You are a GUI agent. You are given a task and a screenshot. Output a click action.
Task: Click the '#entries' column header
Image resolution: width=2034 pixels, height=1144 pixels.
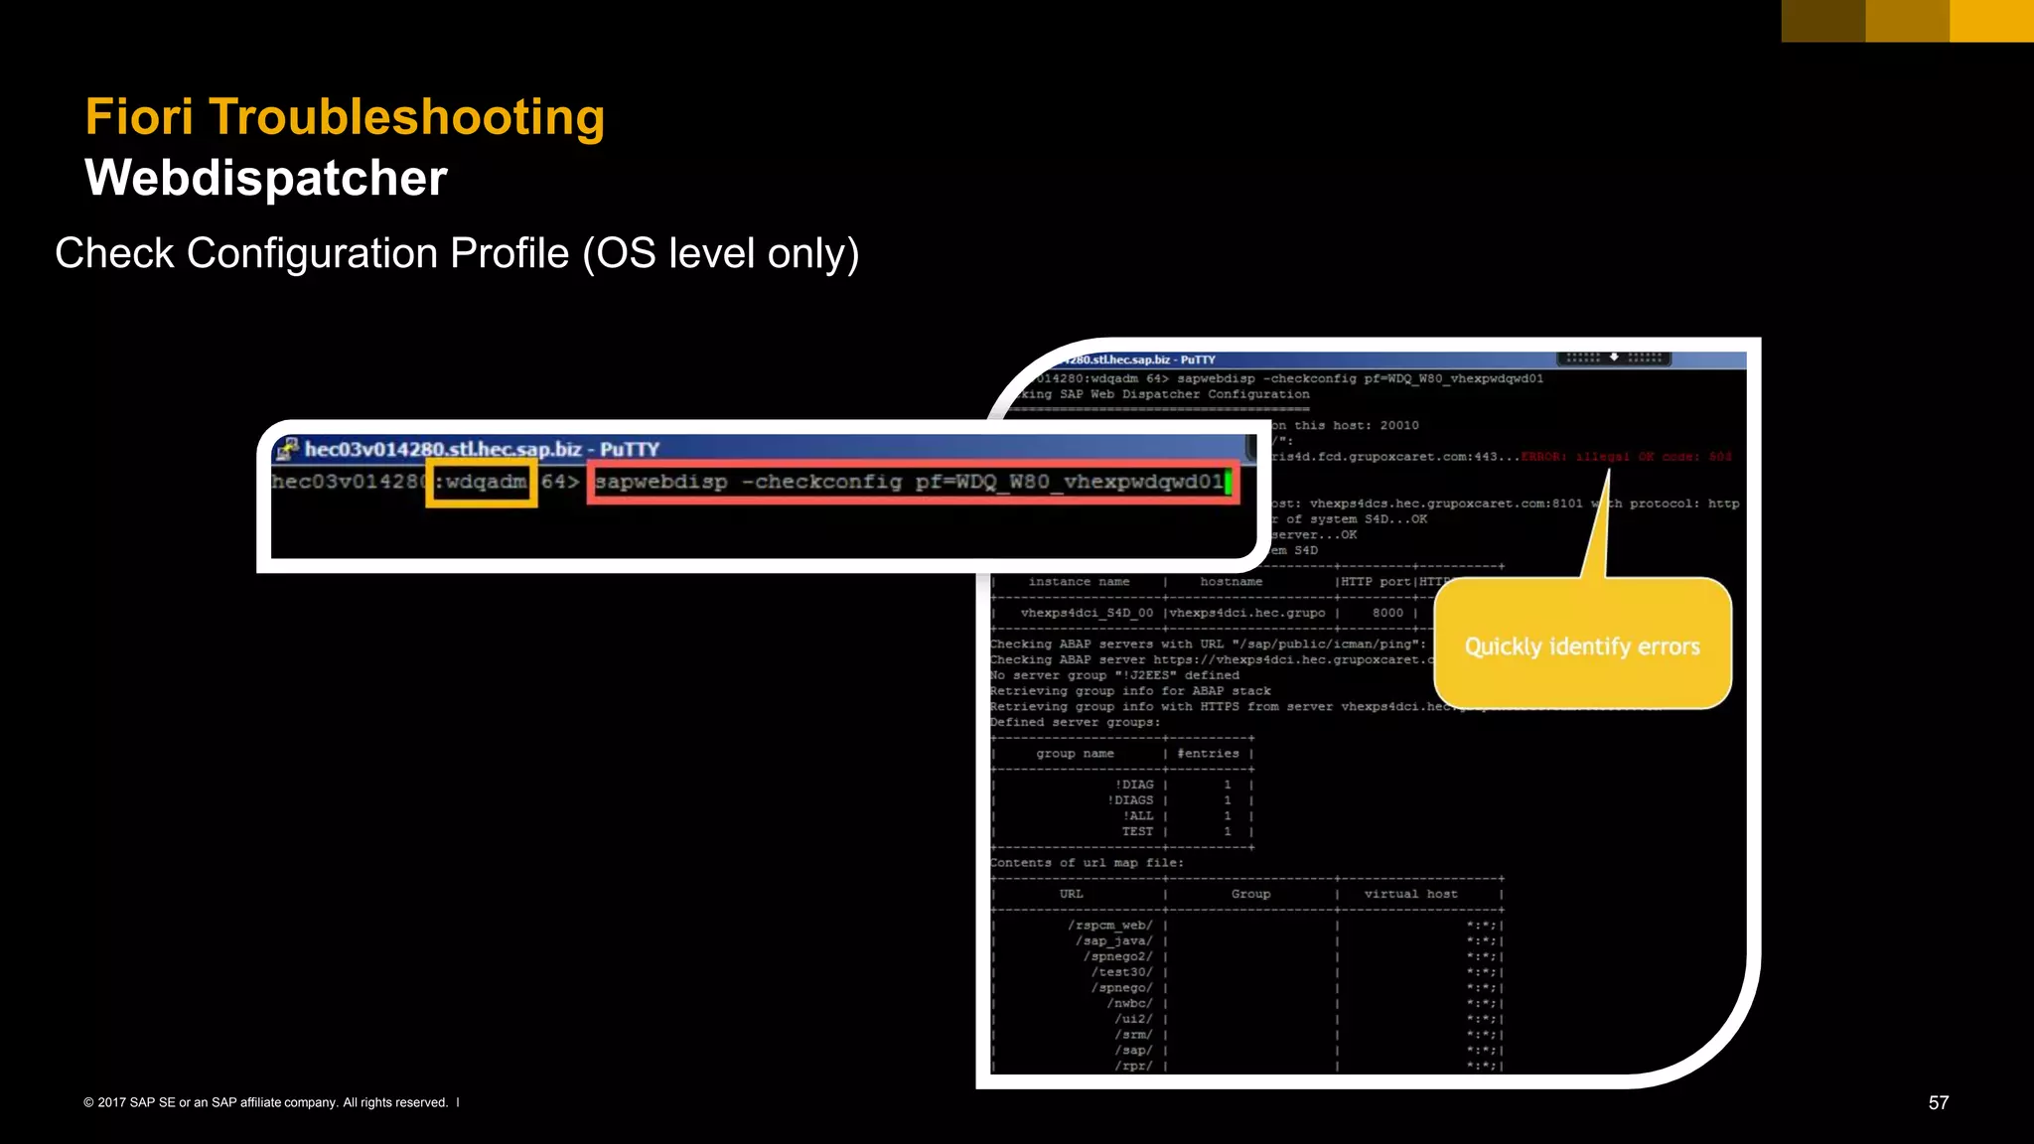click(1208, 754)
